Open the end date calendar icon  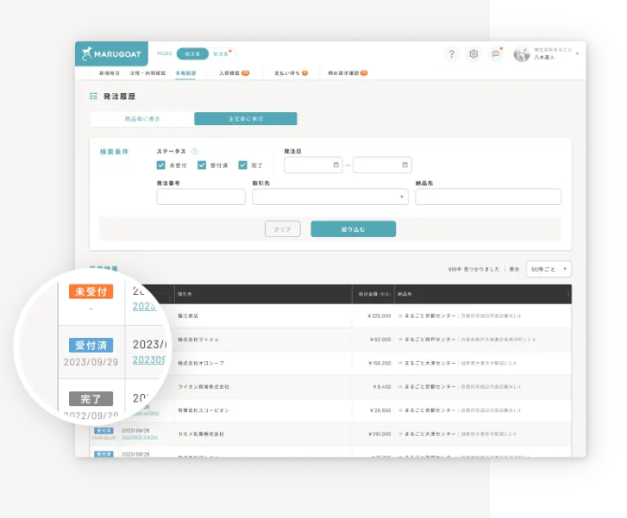pos(404,165)
